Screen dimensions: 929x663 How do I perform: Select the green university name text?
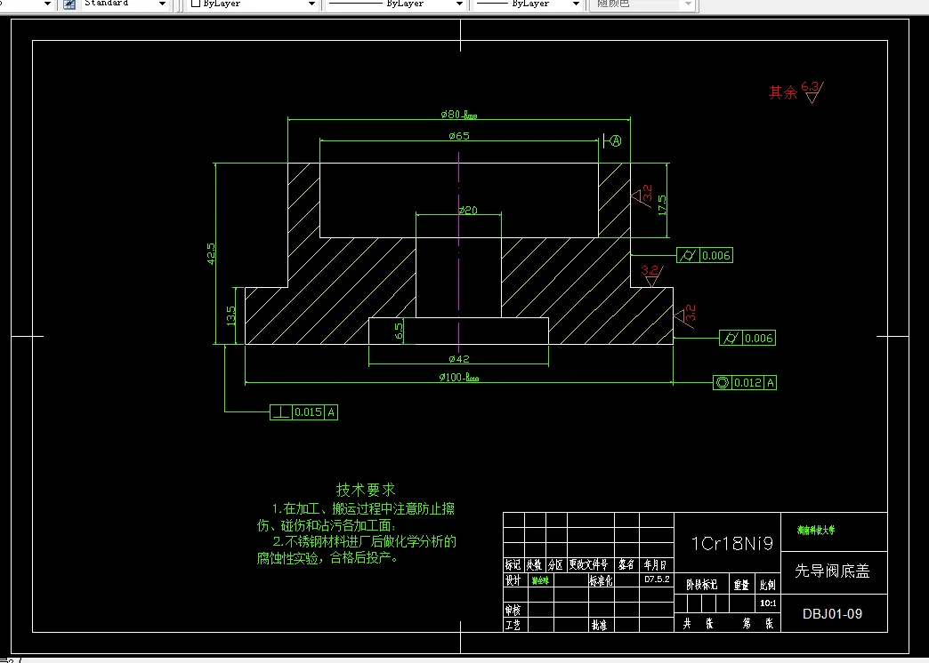(816, 531)
